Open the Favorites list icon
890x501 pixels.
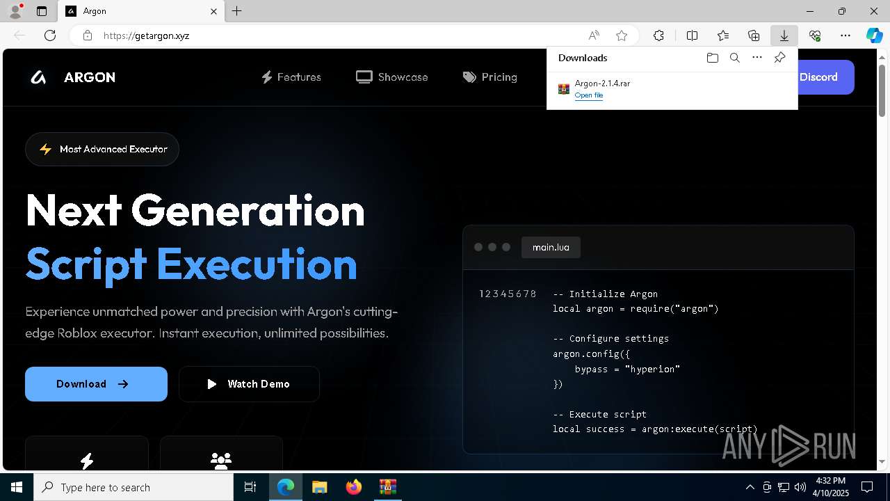click(x=723, y=35)
